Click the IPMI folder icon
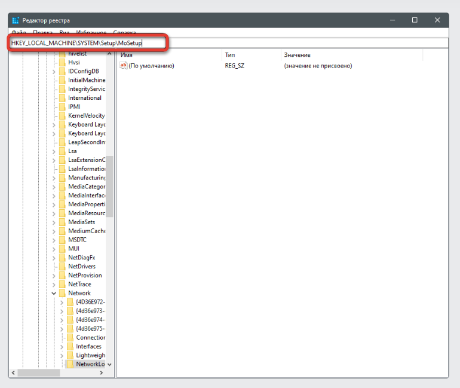Screen dimensions: 460x388 62,106
